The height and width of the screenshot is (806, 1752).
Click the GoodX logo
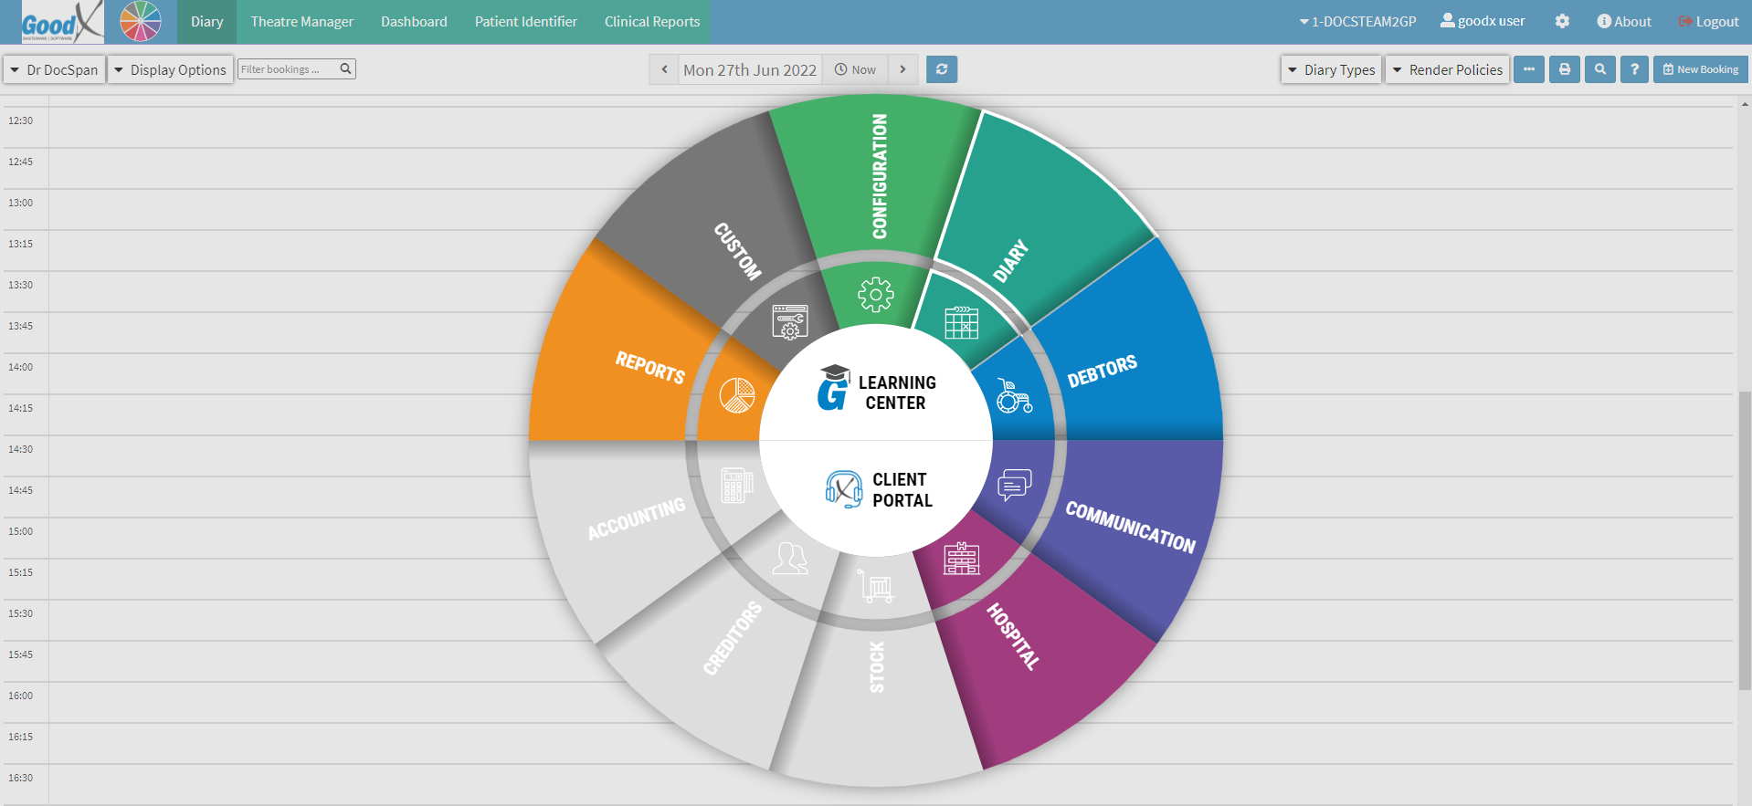(x=62, y=22)
